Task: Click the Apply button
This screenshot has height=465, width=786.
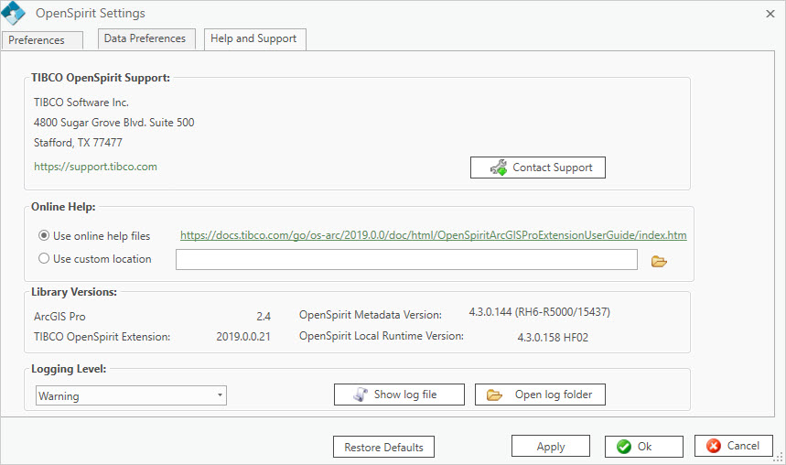Action: pos(551,446)
